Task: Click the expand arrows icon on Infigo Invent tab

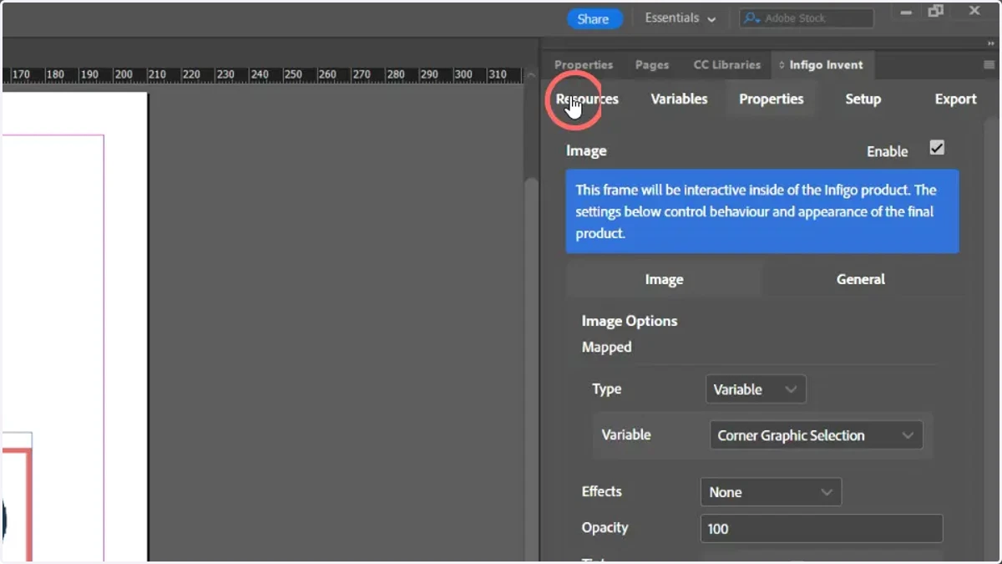Action: click(782, 65)
